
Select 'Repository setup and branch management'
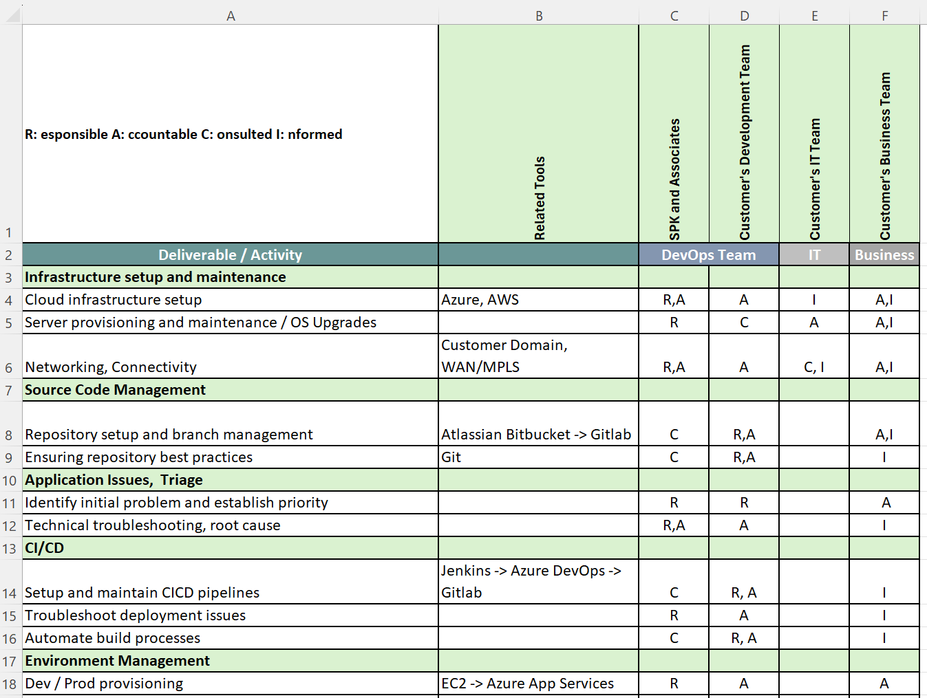(x=231, y=424)
